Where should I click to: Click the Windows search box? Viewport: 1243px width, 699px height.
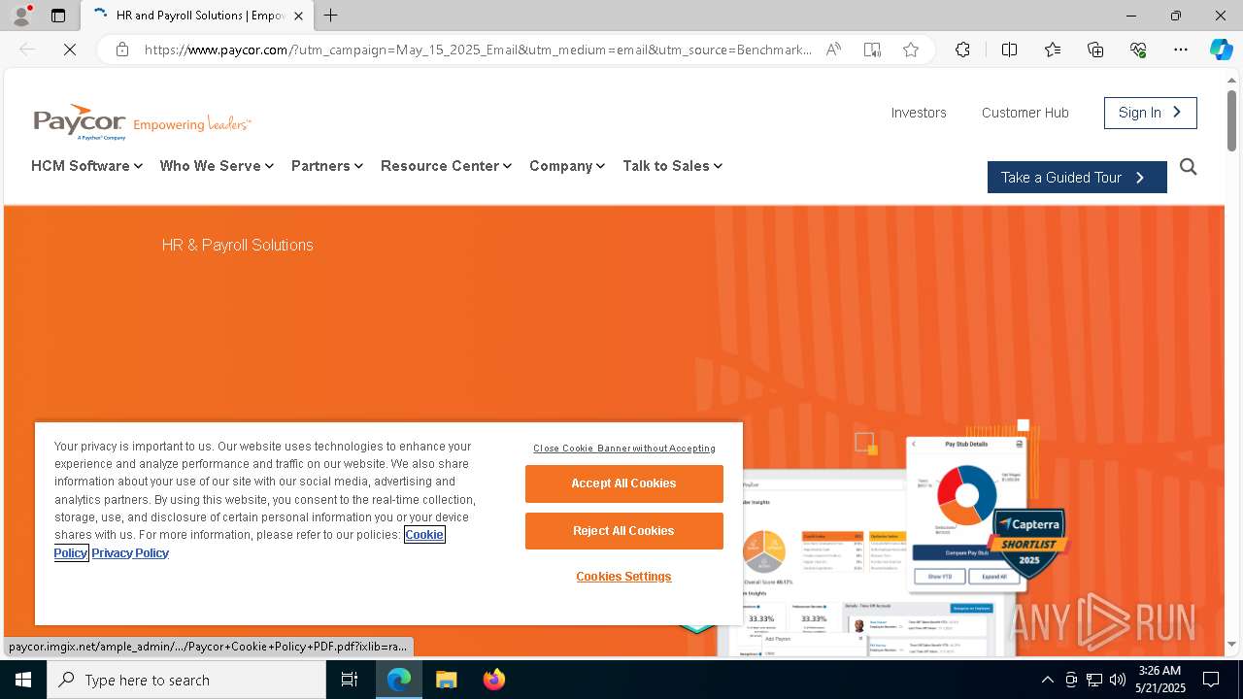[186, 680]
